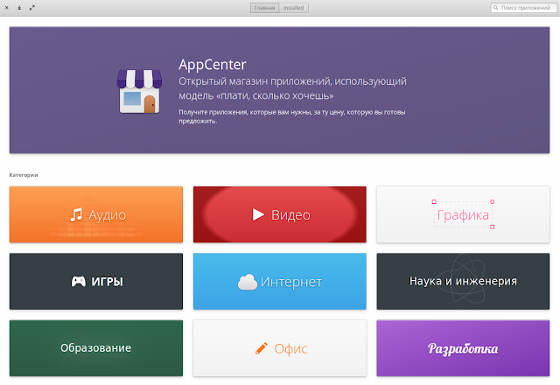The height and width of the screenshot is (385, 560).
Task: Click banner subtitle 'Открытый магазин приложений'
Action: [255, 81]
